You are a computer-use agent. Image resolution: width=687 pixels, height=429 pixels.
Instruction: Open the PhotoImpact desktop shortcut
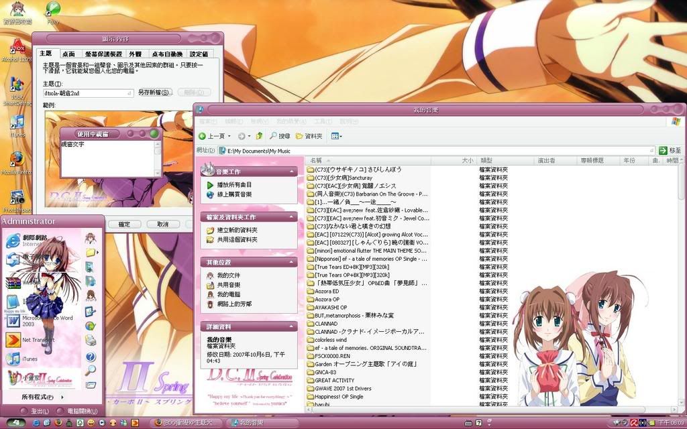17,201
